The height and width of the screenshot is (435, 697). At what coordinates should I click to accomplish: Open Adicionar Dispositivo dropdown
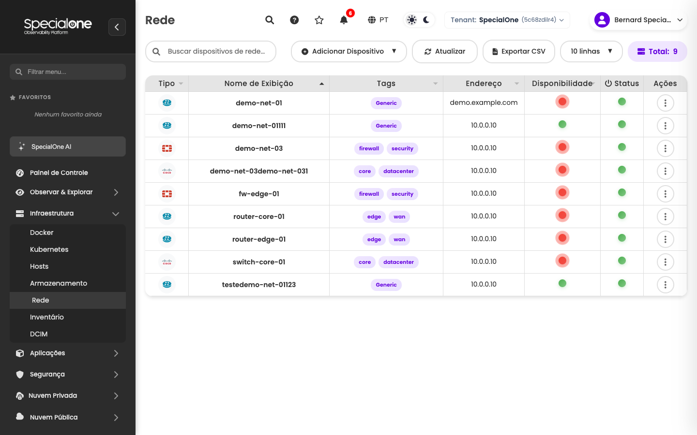349,51
